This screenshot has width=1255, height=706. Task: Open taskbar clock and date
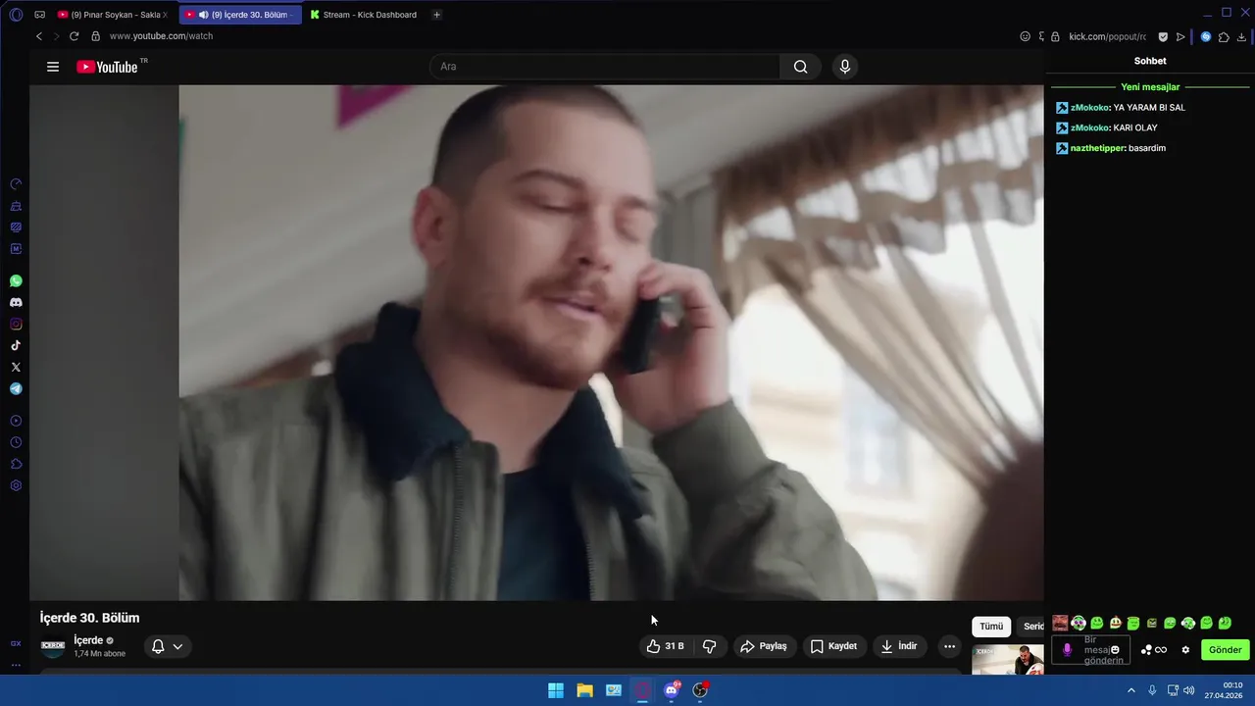[1225, 690]
